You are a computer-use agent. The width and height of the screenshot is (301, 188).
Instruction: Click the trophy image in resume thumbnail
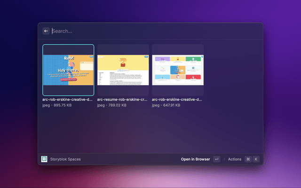coord(123,62)
